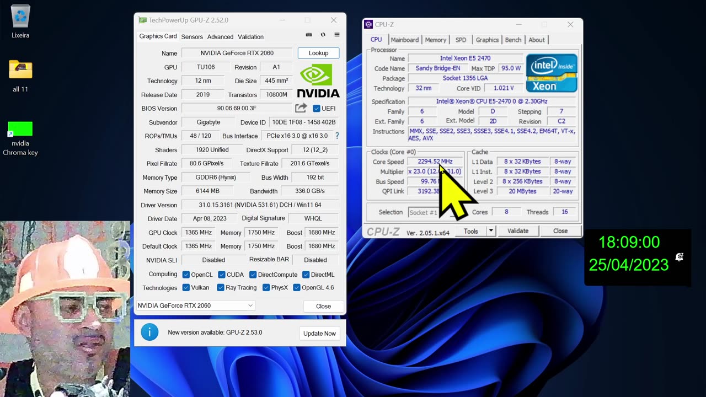Click the nvidia Chroma key shortcut
706x397 pixels.
click(x=20, y=129)
